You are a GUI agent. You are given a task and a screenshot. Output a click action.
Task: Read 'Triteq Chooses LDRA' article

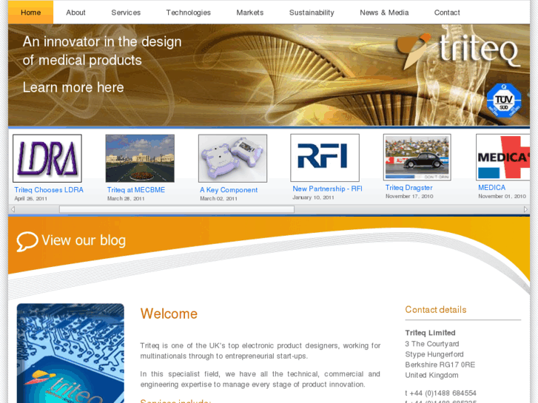click(x=49, y=189)
